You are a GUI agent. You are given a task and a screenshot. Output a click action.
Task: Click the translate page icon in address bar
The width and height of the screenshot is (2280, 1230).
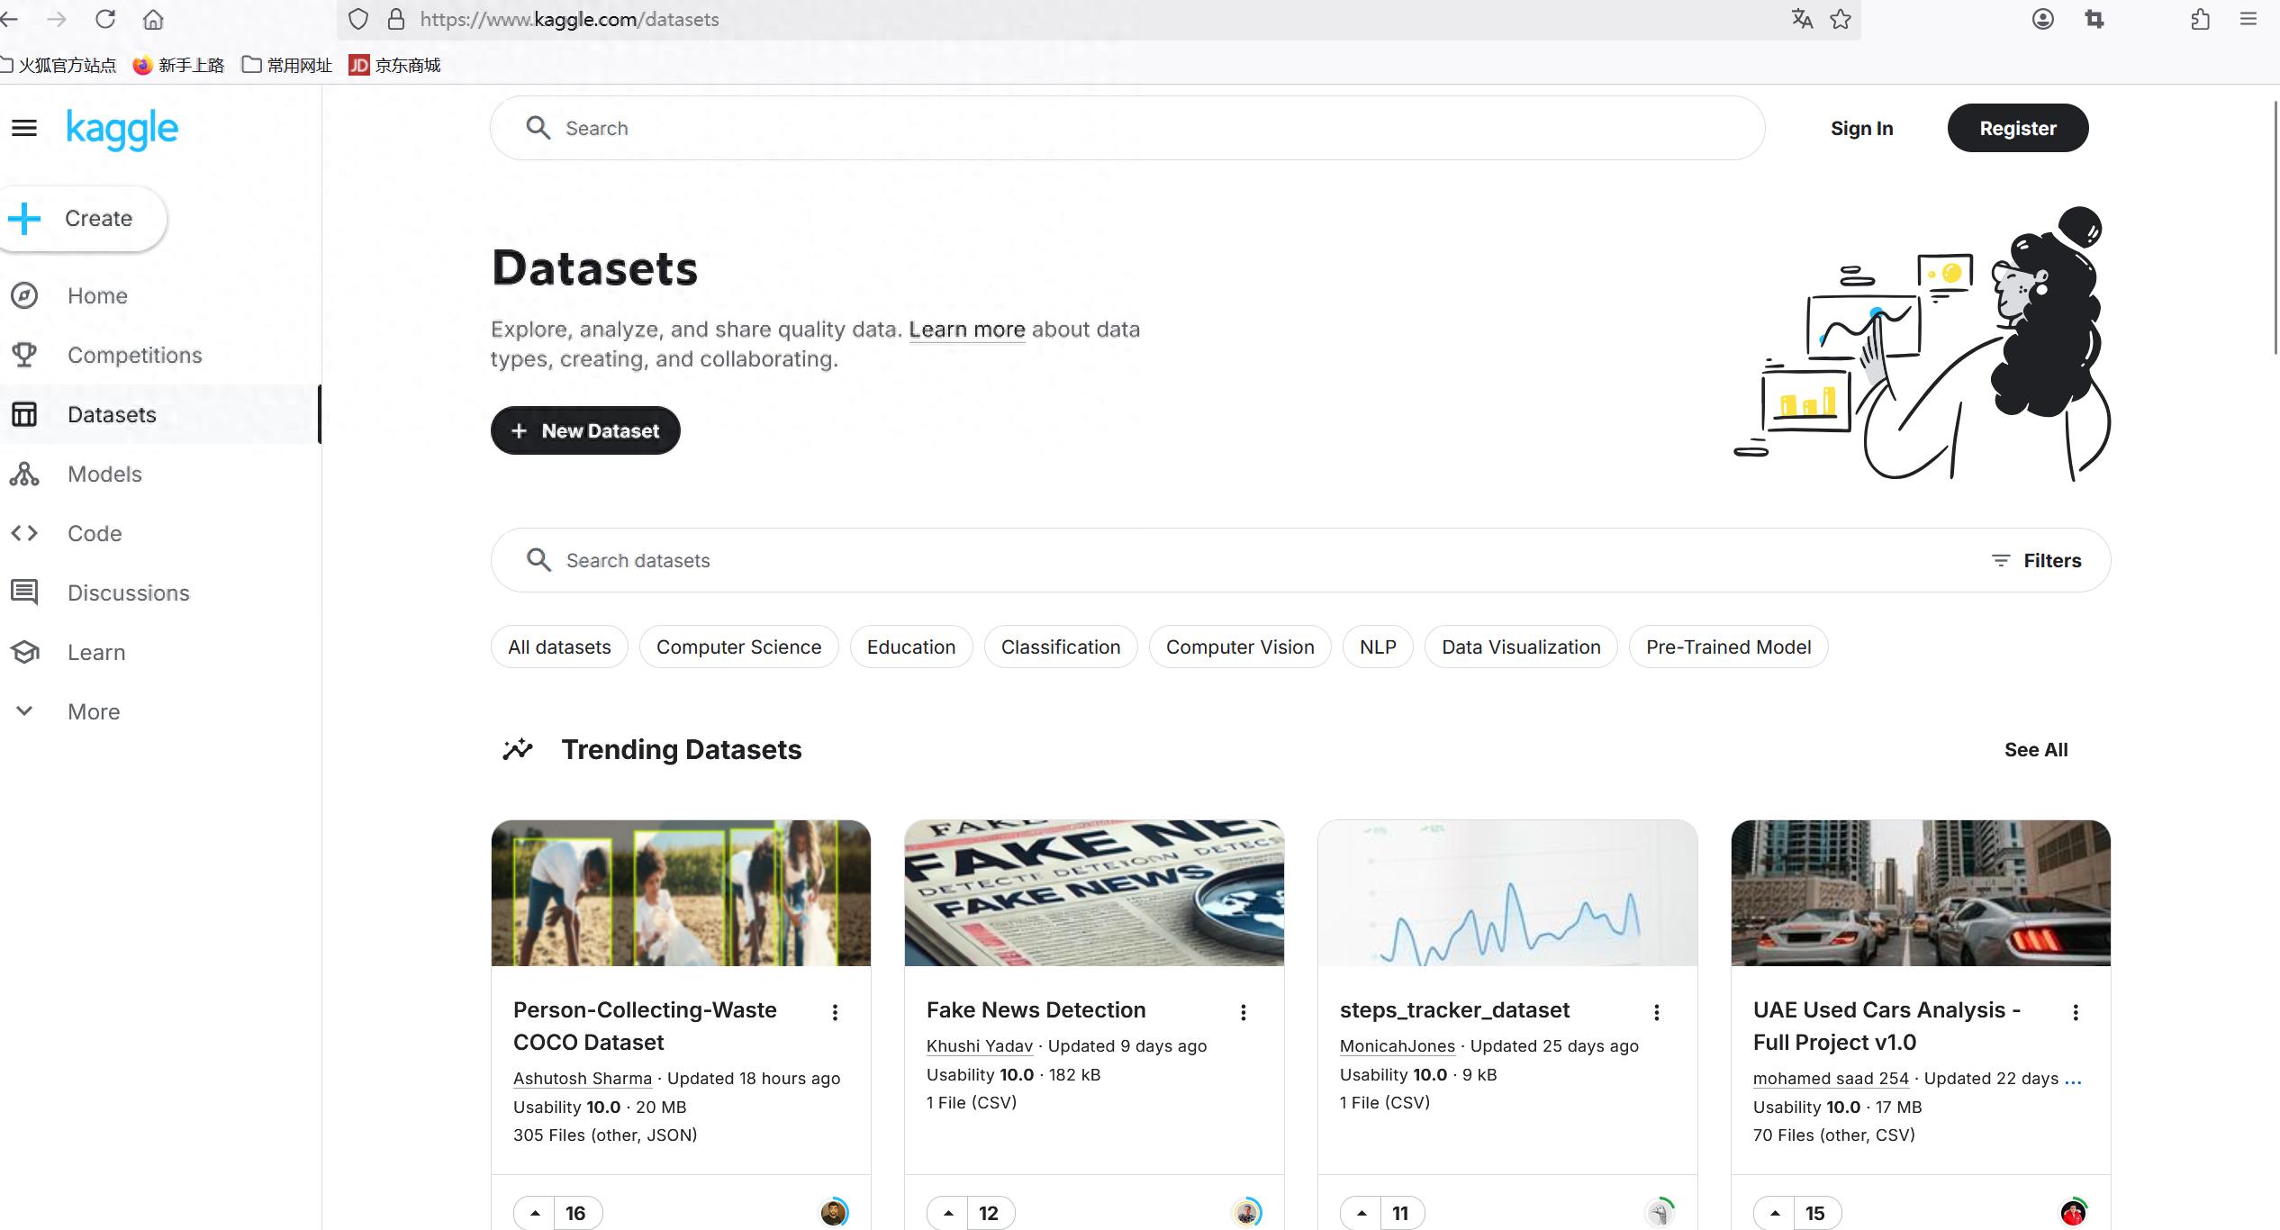[x=1802, y=19]
